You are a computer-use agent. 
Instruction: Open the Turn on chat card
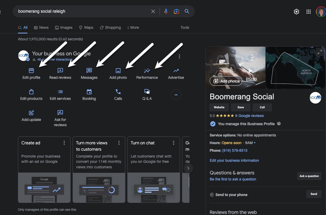pos(154,170)
